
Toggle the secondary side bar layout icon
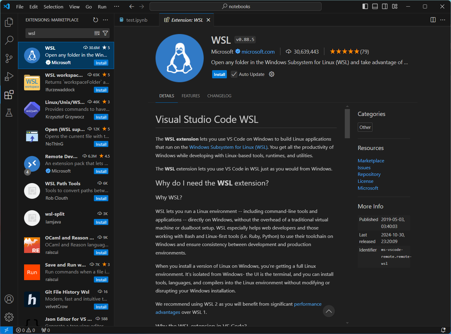pos(385,6)
